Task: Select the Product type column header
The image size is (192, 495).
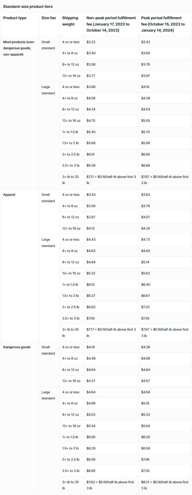Action: click(x=15, y=18)
